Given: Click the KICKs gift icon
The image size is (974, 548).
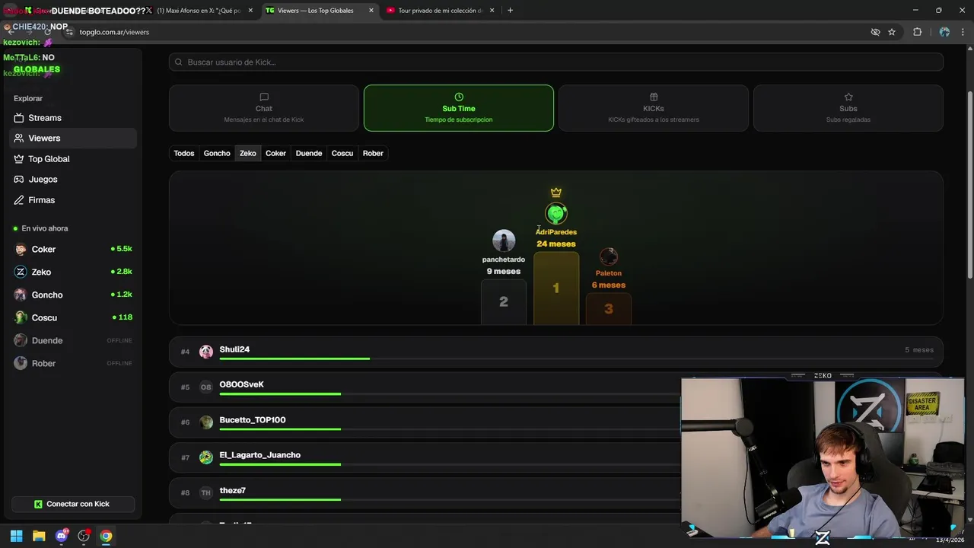Looking at the screenshot, I should 654,97.
